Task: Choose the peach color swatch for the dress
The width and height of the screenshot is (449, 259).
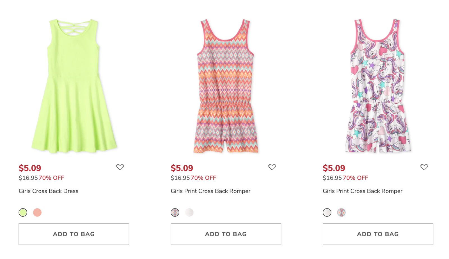Action: [37, 212]
